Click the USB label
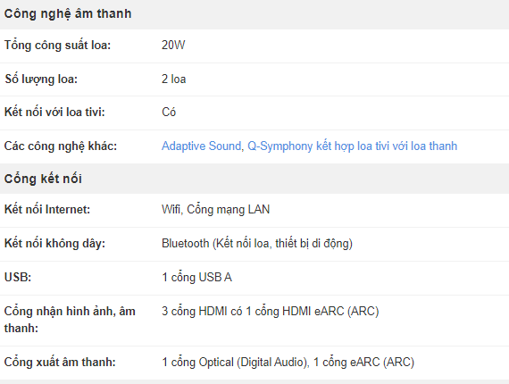Viewport: 509px width, 384px height. (18, 277)
